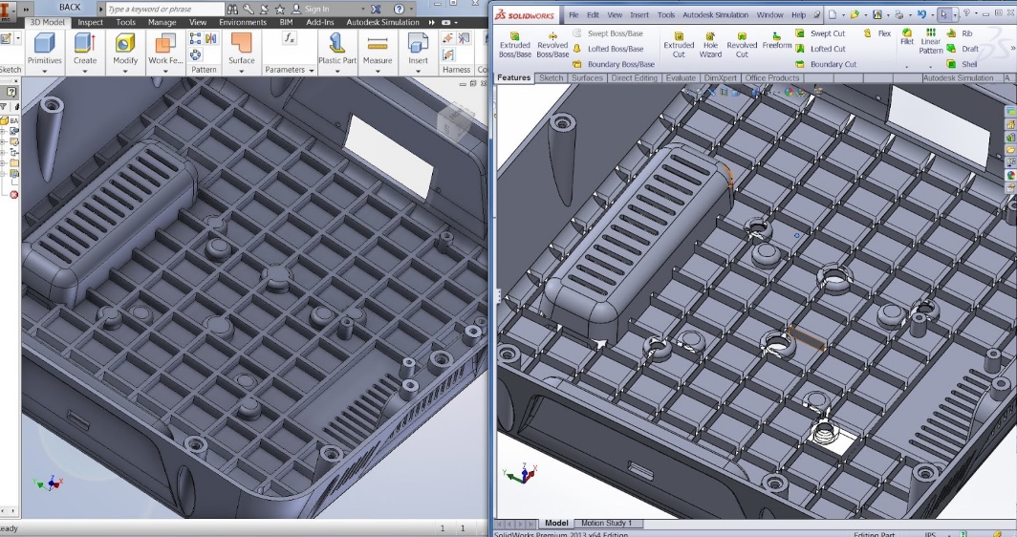Click Lofted Boss/Base in SolidWorks
Viewport: 1017px width, 537px height.
(x=608, y=49)
